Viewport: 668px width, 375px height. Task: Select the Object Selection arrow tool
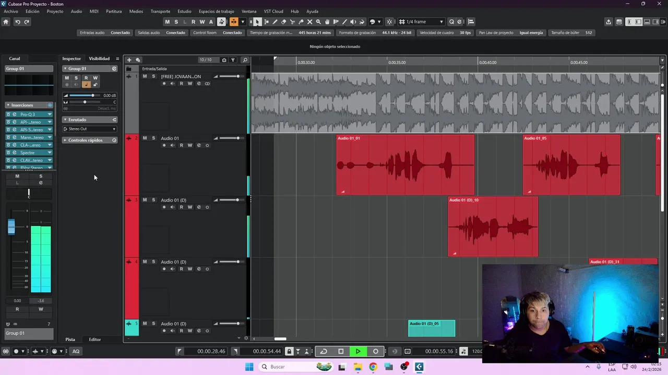point(257,22)
